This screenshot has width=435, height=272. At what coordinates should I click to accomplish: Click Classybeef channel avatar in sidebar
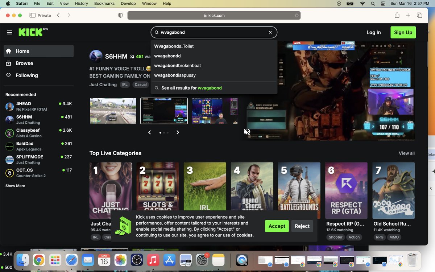(x=10, y=133)
